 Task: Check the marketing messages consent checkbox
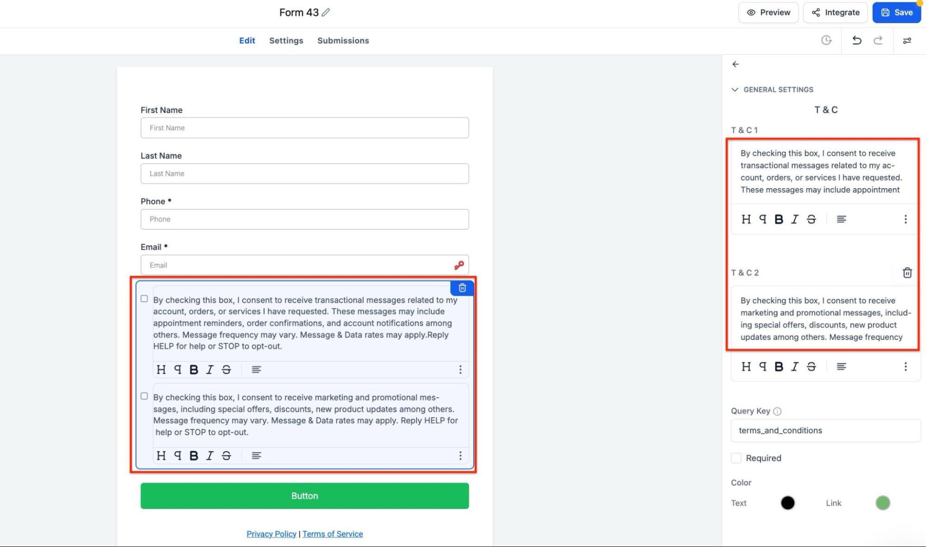pyautogui.click(x=144, y=396)
